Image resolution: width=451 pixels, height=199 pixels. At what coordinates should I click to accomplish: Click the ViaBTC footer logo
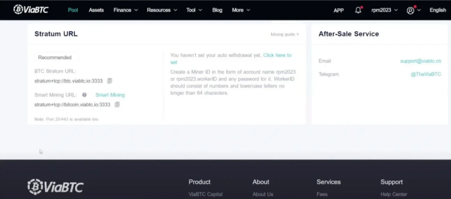55,187
